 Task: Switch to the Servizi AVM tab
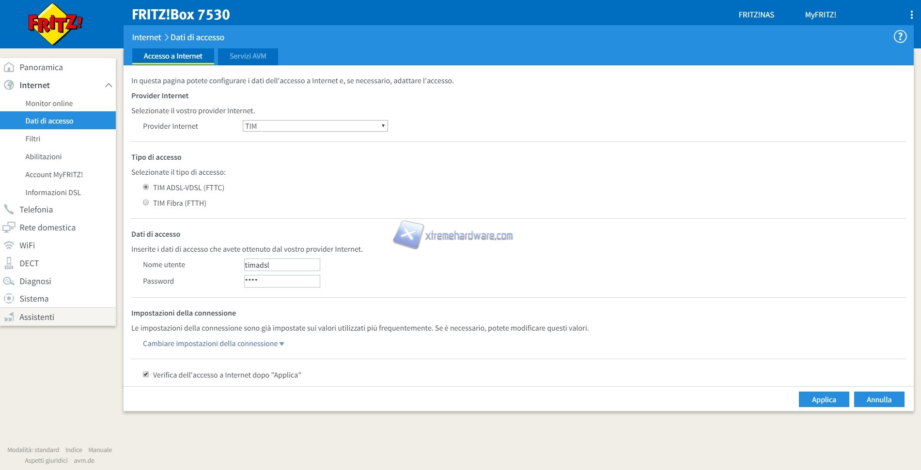[248, 56]
